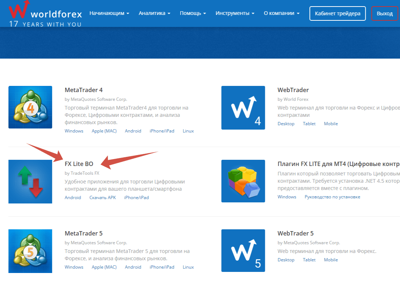Click the FX LITE plugin blocks icon
This screenshot has height=281, width=400.
click(243, 181)
